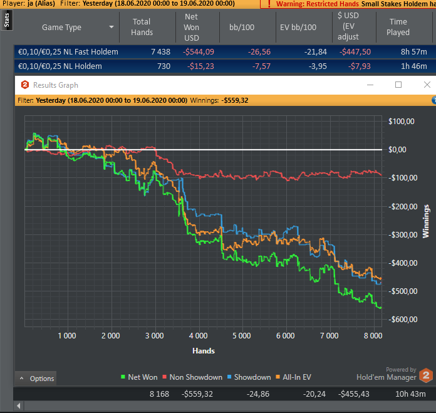This screenshot has width=436, height=413.
Task: Toggle the All-In EV legend series
Action: coord(293,377)
